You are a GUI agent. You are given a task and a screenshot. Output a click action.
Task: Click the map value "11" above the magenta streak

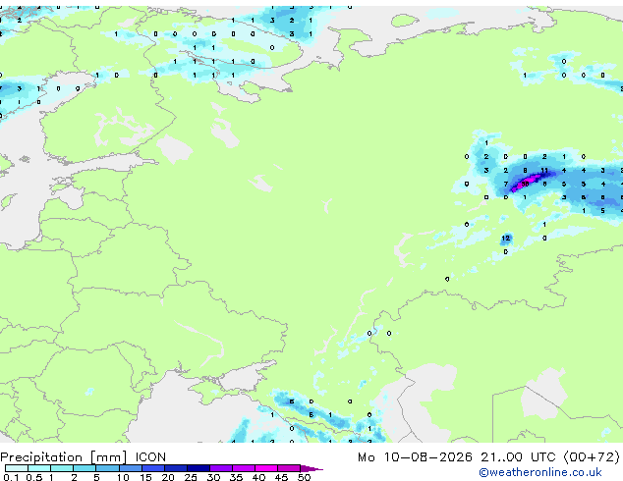544,170
